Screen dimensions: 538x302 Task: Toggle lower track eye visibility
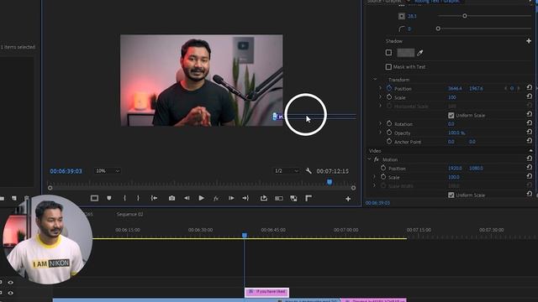pyautogui.click(x=11, y=293)
